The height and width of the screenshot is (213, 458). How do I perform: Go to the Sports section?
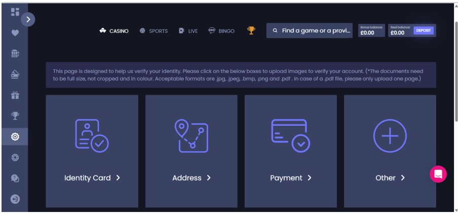click(154, 31)
